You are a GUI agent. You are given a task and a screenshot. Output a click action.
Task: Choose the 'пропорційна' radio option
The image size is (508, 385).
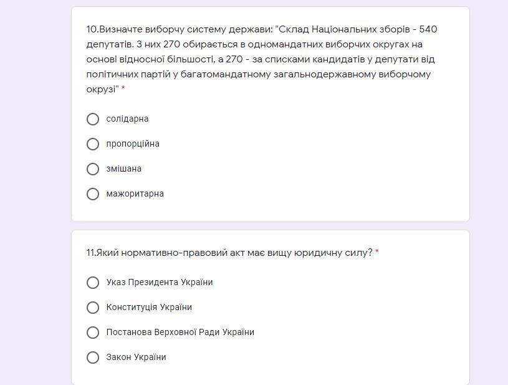point(93,144)
